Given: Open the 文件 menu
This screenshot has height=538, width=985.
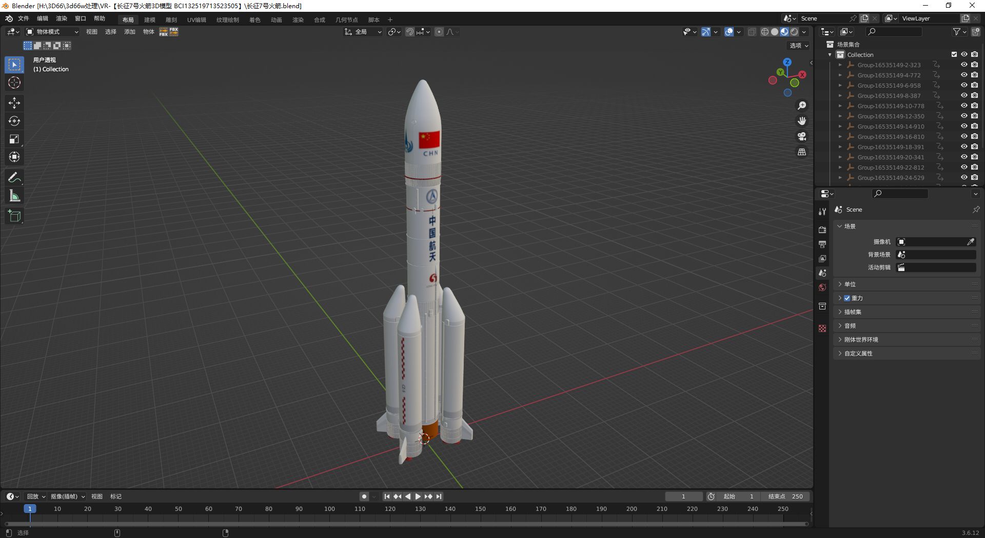Looking at the screenshot, I should coord(24,18).
